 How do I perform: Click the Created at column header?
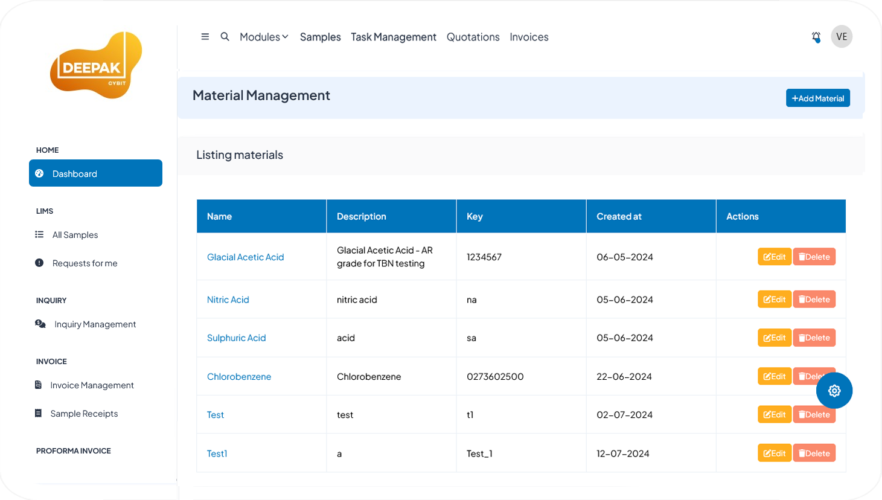tap(619, 216)
